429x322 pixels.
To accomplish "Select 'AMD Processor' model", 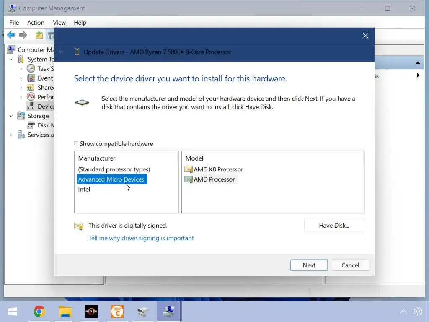I will coord(214,179).
